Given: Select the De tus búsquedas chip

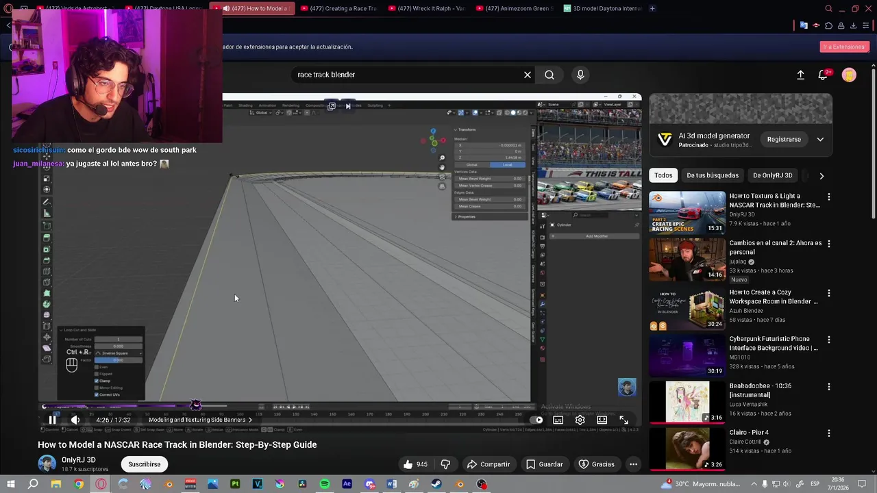Looking at the screenshot, I should click(x=713, y=175).
